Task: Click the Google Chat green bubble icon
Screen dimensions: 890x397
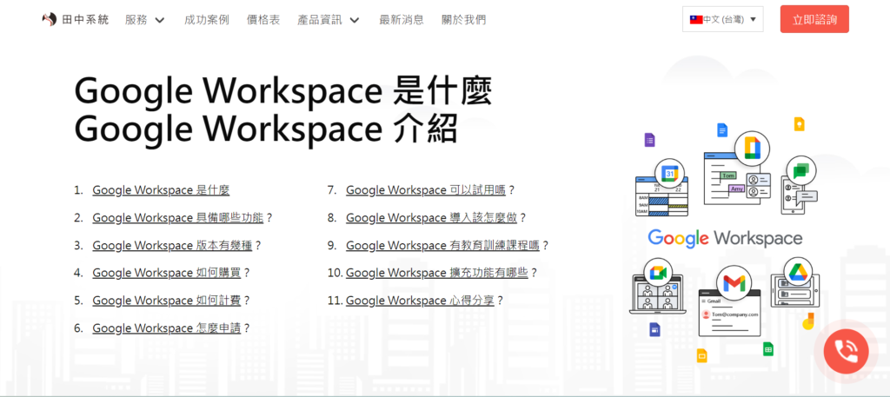Action: coord(800,170)
